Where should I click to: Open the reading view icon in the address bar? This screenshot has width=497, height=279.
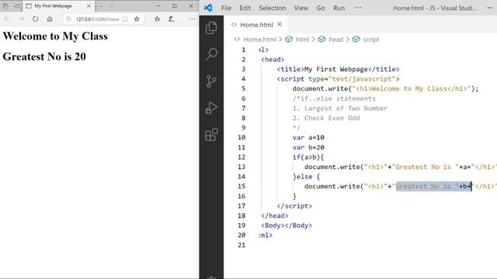[x=125, y=19]
